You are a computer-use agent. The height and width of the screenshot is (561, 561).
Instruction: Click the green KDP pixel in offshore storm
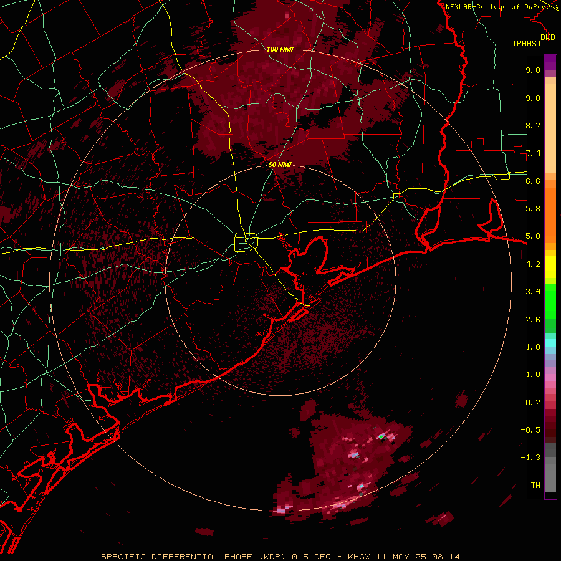point(381,436)
